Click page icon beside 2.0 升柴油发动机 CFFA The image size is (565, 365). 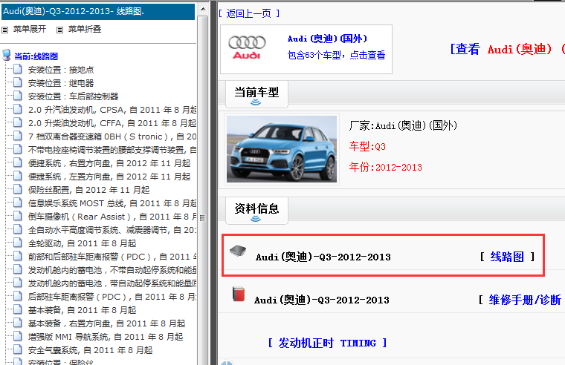point(18,122)
